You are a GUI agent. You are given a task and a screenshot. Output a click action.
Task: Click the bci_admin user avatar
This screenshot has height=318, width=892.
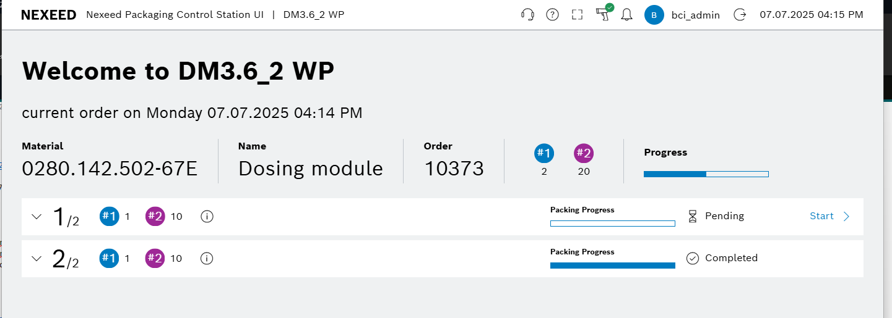pyautogui.click(x=654, y=15)
